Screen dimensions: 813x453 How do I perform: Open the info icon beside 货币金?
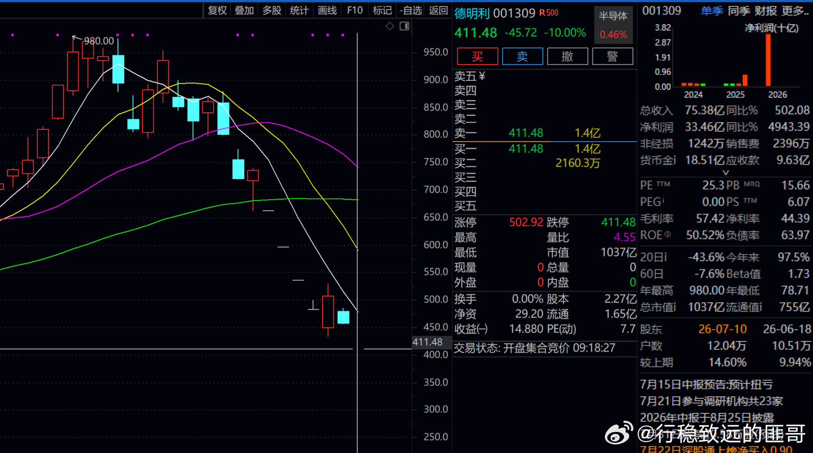pyautogui.click(x=675, y=160)
